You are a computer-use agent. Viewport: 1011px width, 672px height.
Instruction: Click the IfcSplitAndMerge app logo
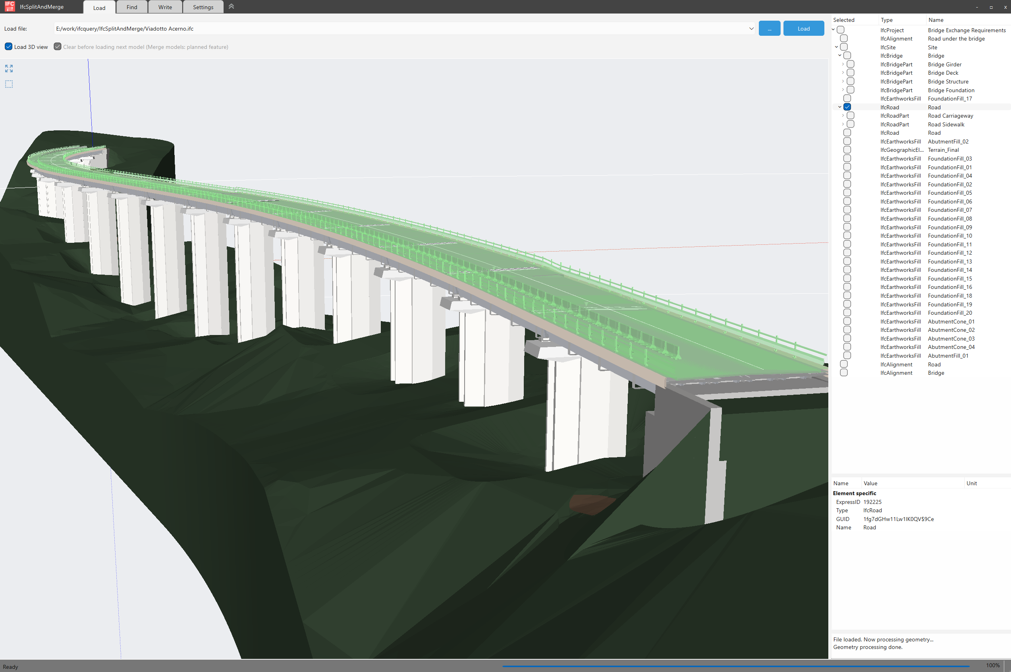point(9,6)
